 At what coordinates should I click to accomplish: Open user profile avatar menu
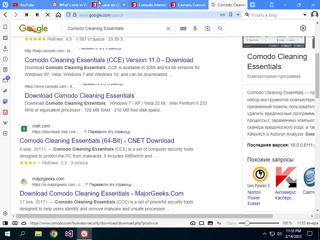click(314, 14)
